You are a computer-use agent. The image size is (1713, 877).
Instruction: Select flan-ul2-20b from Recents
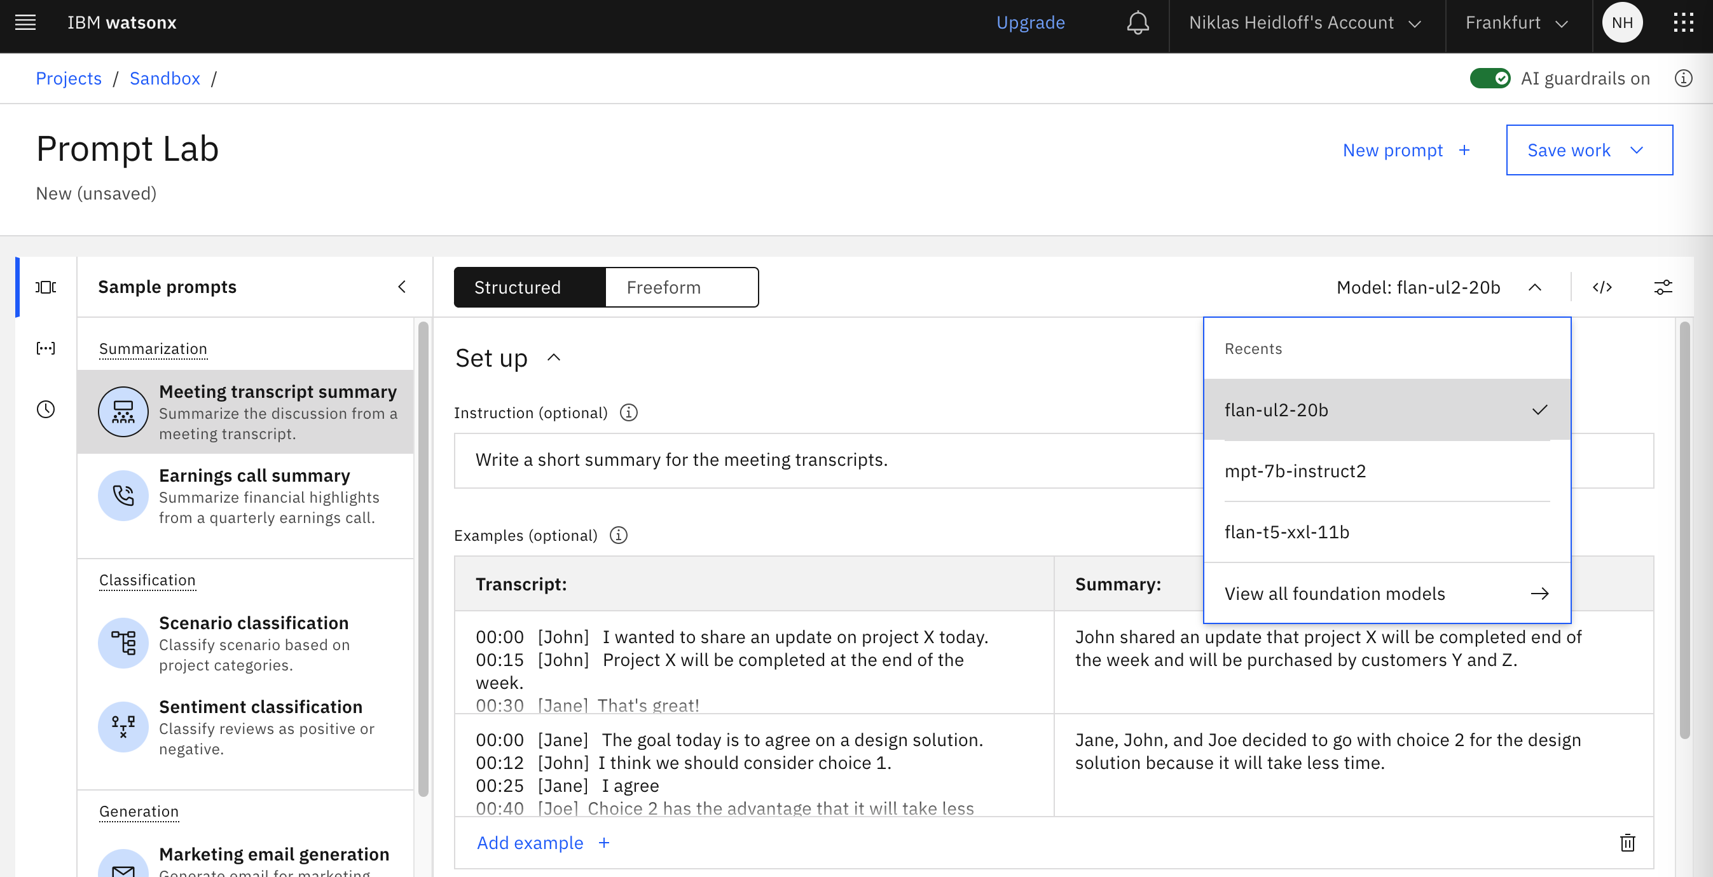click(x=1387, y=410)
